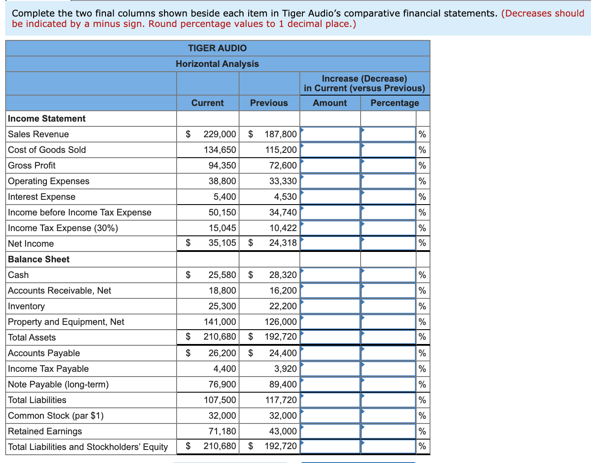Screen dimensions: 591x463
Task: Select the Amount input for Net Income
Action: tap(330, 243)
